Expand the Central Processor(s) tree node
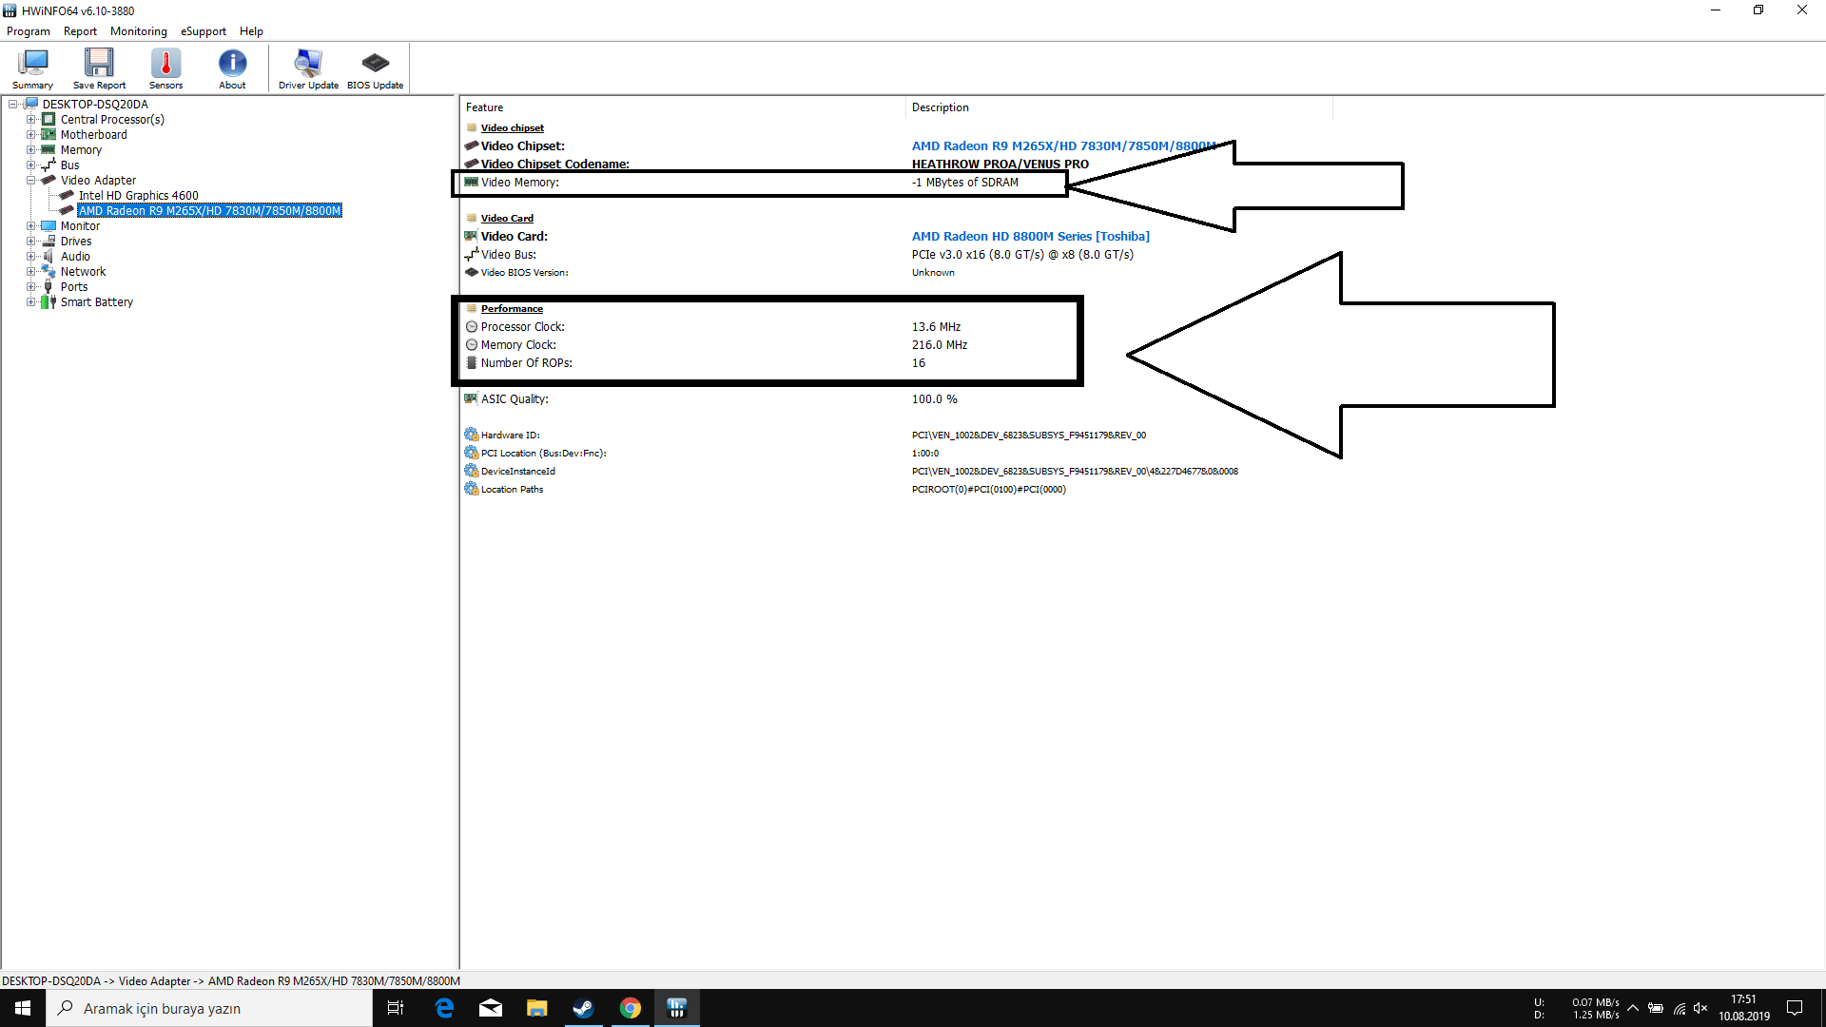Screen dimensions: 1826x1027 pos(30,120)
